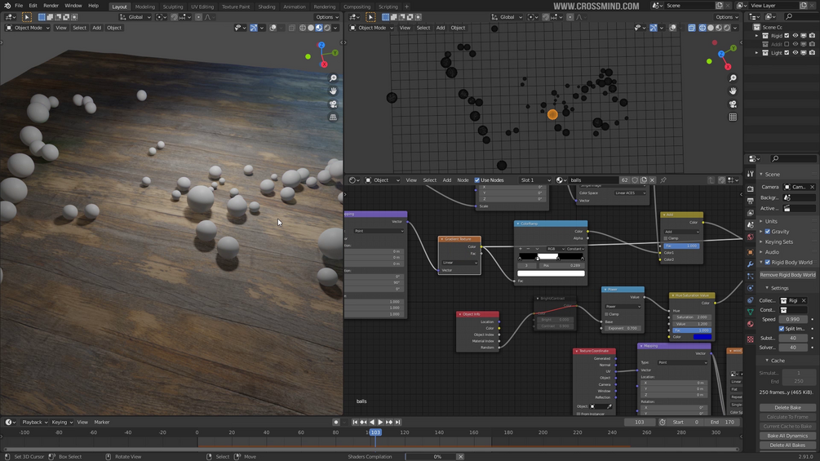Click blue Color swatch in Hue Saturation node
Screen dimensions: 820x461
702,337
